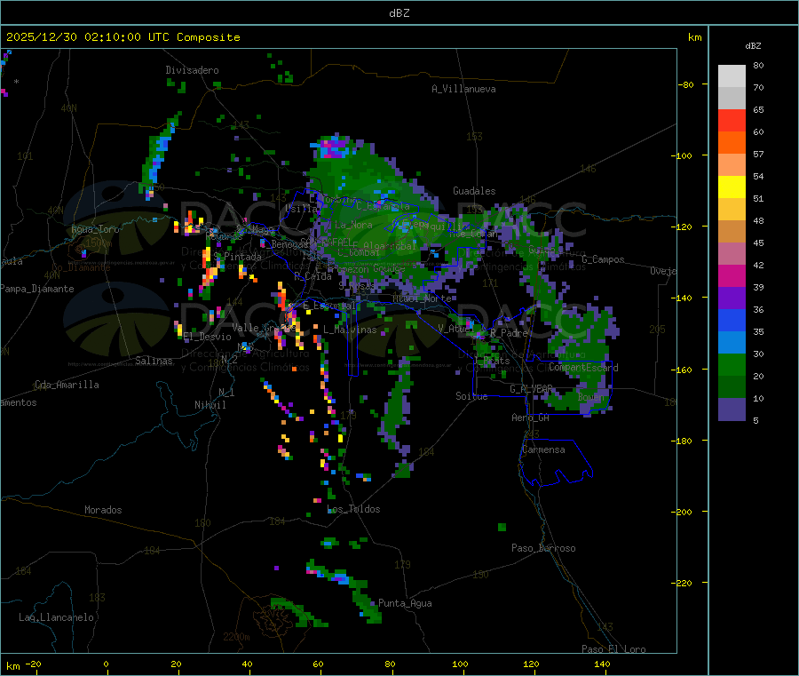Click the Cda_Amarilla location label
Screen dimensions: 799x676
click(x=67, y=385)
